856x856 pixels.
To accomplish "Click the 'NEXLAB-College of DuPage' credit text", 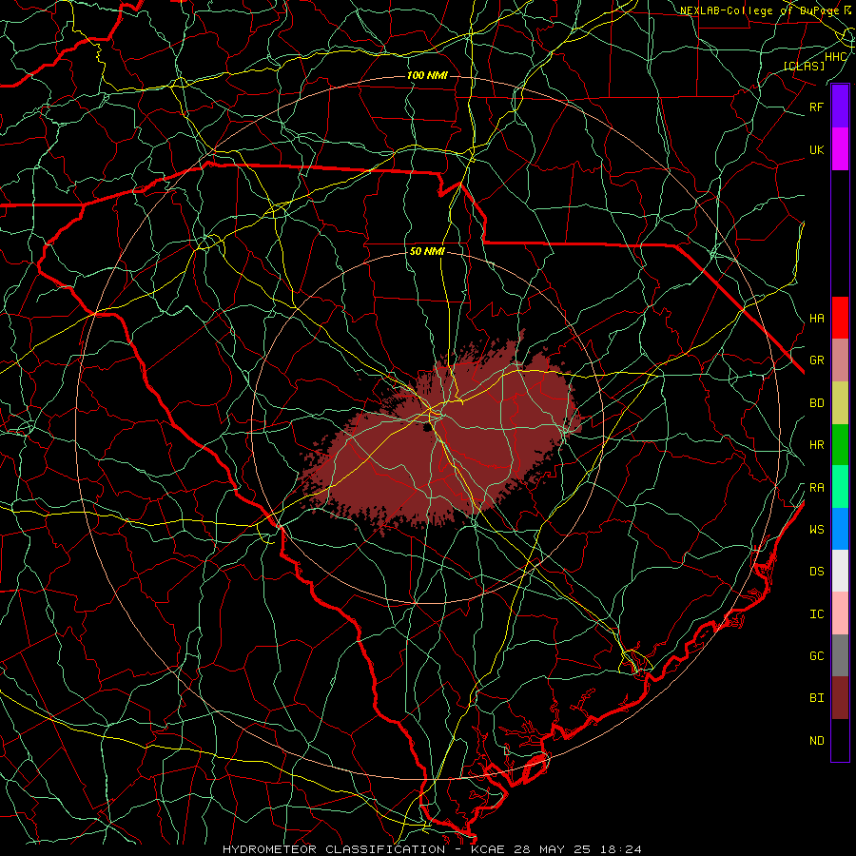I will click(x=760, y=10).
